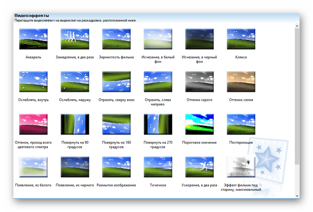Choose the Постеризация effect
The image size is (313, 212).
click(241, 125)
